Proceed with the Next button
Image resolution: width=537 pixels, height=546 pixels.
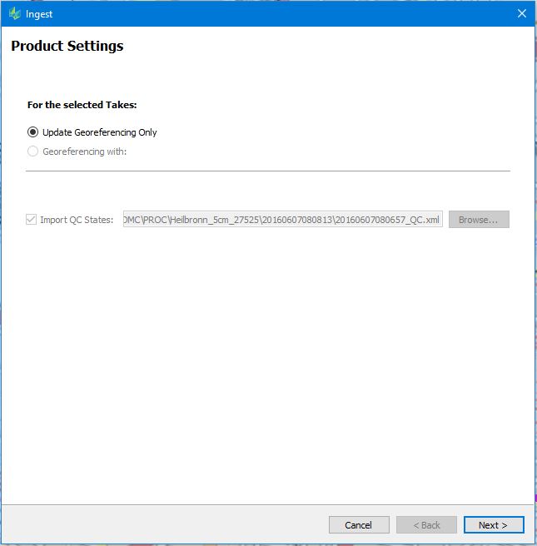[x=494, y=524]
